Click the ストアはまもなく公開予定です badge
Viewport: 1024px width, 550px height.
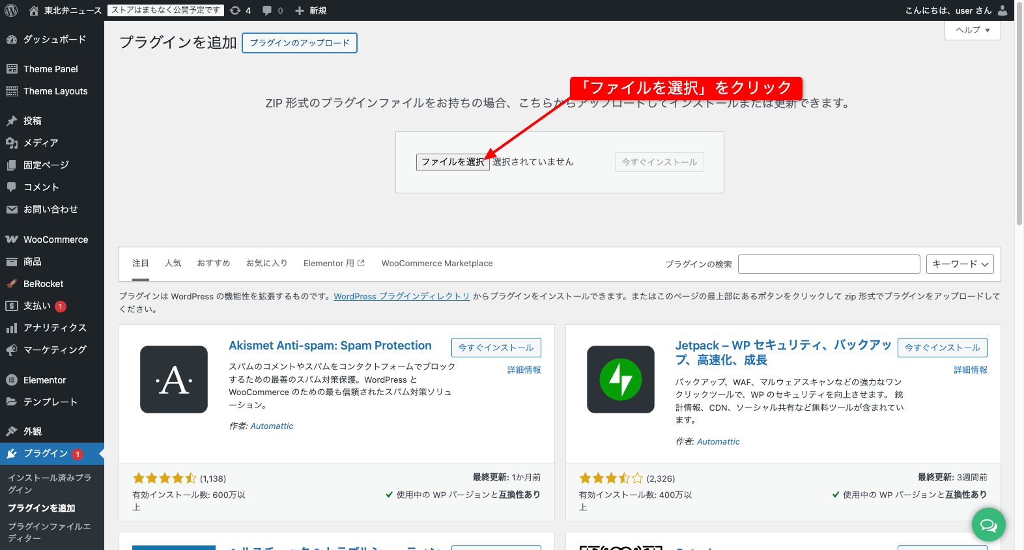[165, 10]
